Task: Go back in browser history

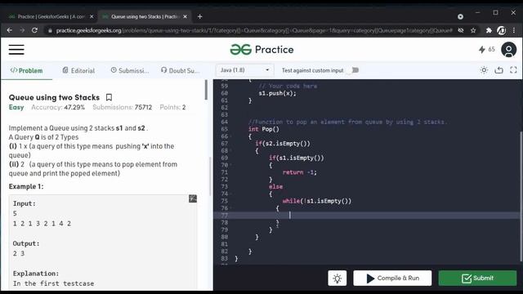Action: pos(9,30)
